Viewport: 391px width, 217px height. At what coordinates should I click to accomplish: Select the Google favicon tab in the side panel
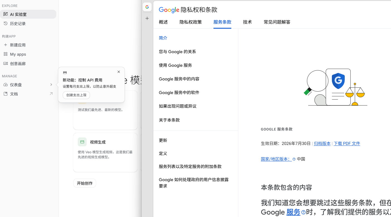147,7
